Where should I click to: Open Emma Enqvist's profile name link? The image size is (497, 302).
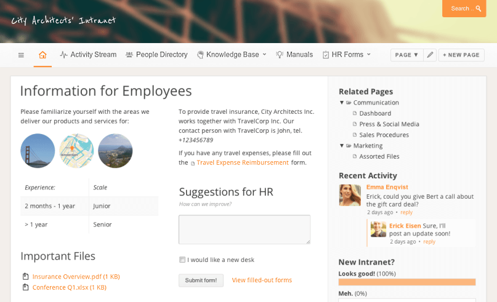pos(387,187)
